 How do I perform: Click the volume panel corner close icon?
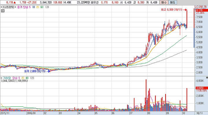[207, 77]
